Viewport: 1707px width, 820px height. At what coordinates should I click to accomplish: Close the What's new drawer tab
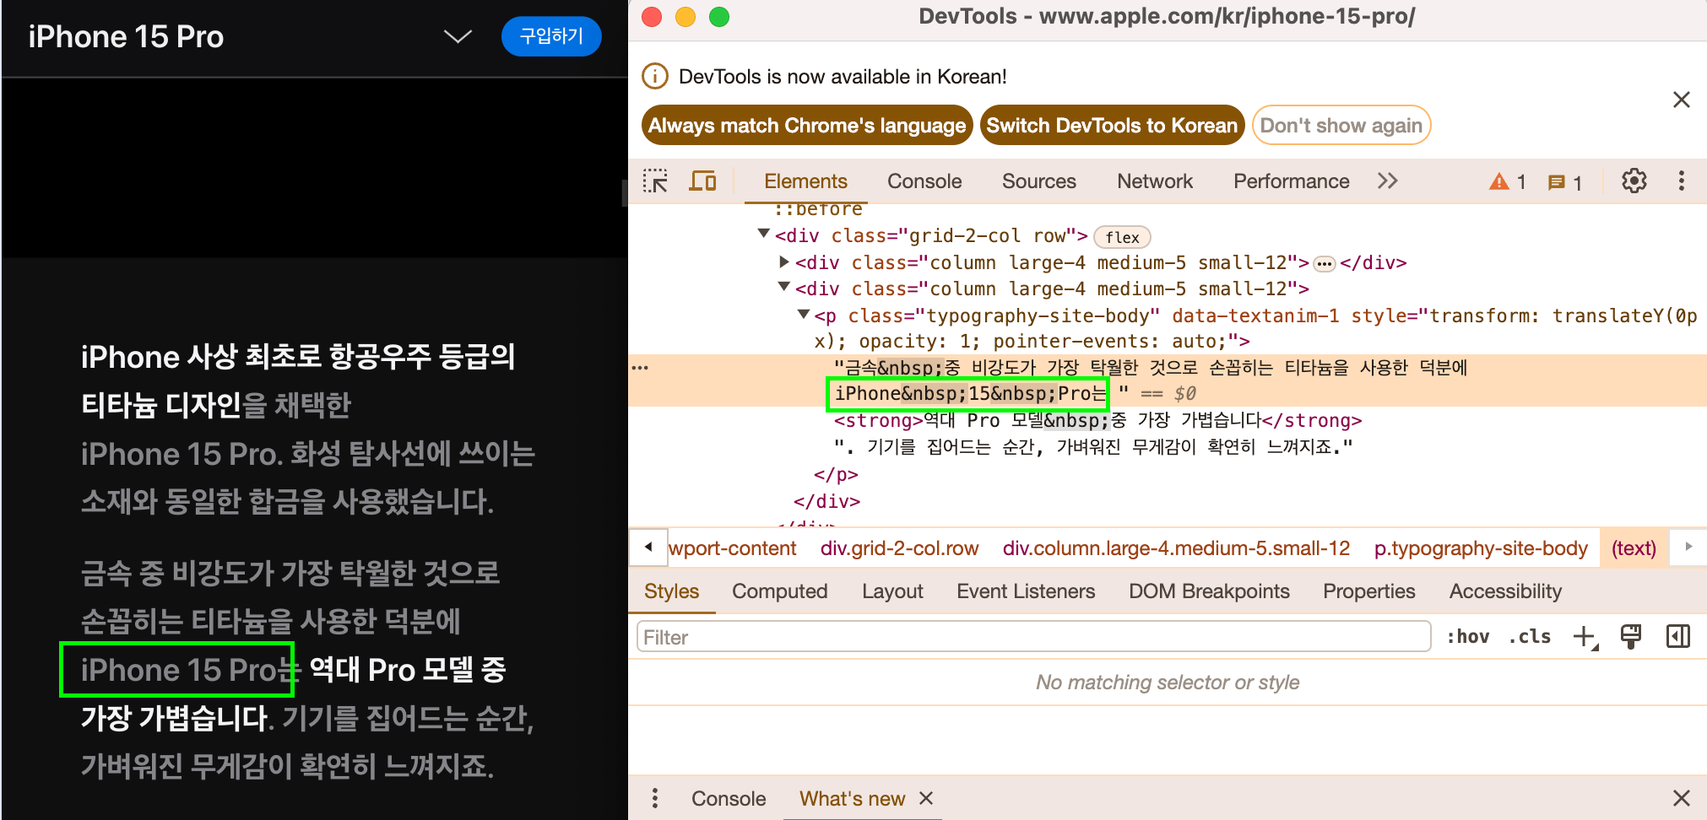click(926, 798)
